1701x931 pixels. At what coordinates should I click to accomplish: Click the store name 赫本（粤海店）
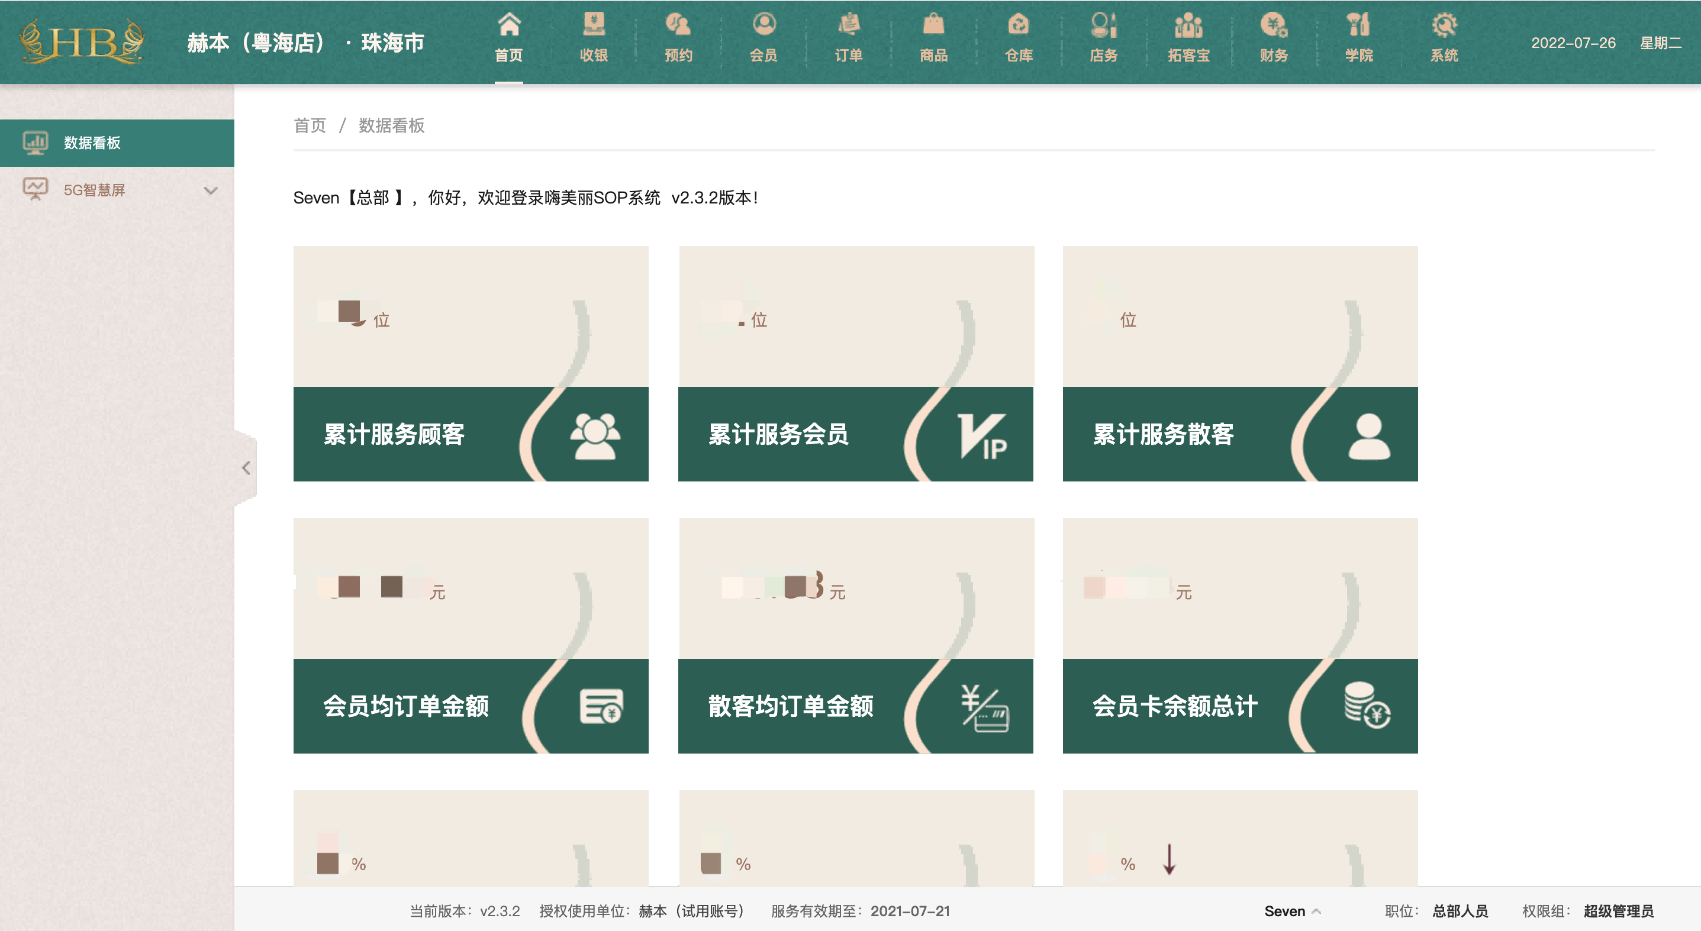click(257, 43)
